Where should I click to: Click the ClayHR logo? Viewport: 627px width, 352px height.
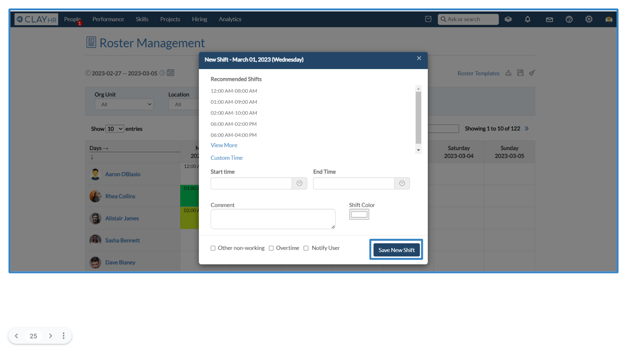36,19
